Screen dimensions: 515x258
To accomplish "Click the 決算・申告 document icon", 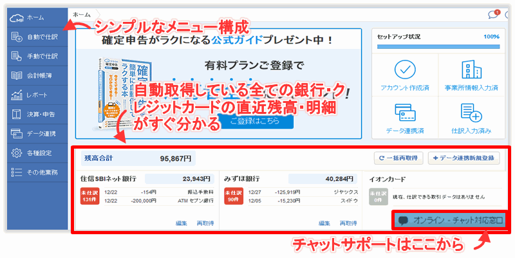I will (x=17, y=115).
